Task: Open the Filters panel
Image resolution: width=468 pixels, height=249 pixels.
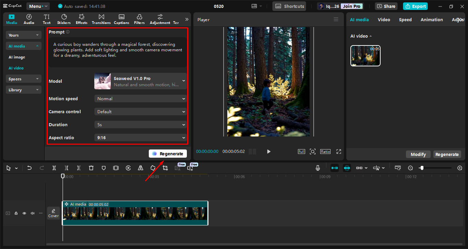Action: pos(139,19)
